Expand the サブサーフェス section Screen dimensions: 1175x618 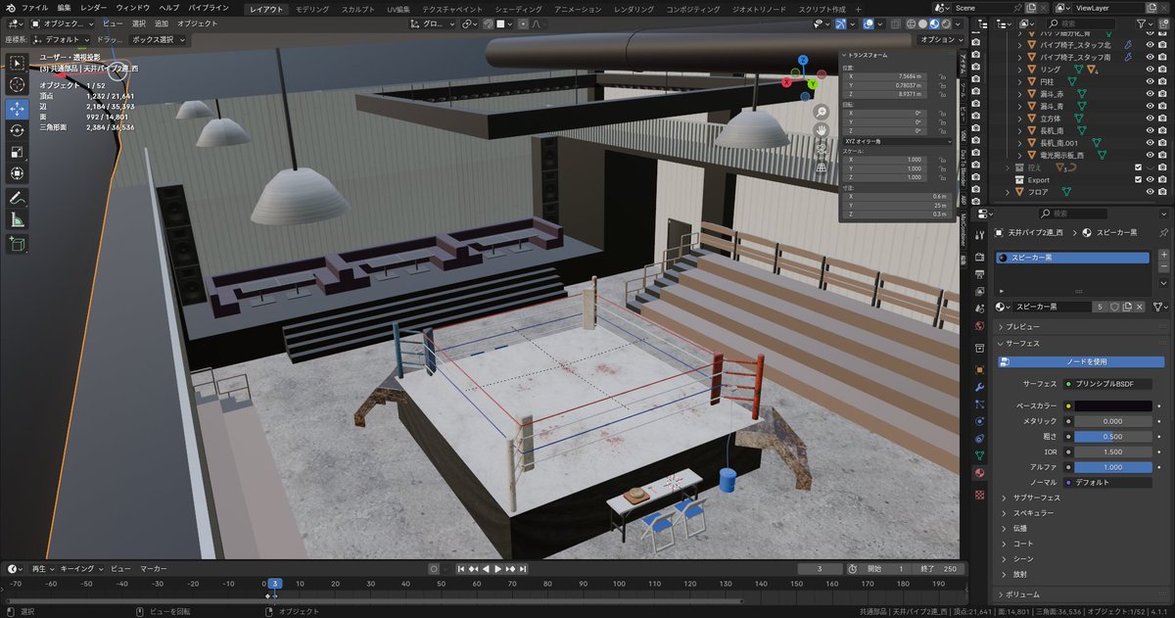click(x=1005, y=498)
